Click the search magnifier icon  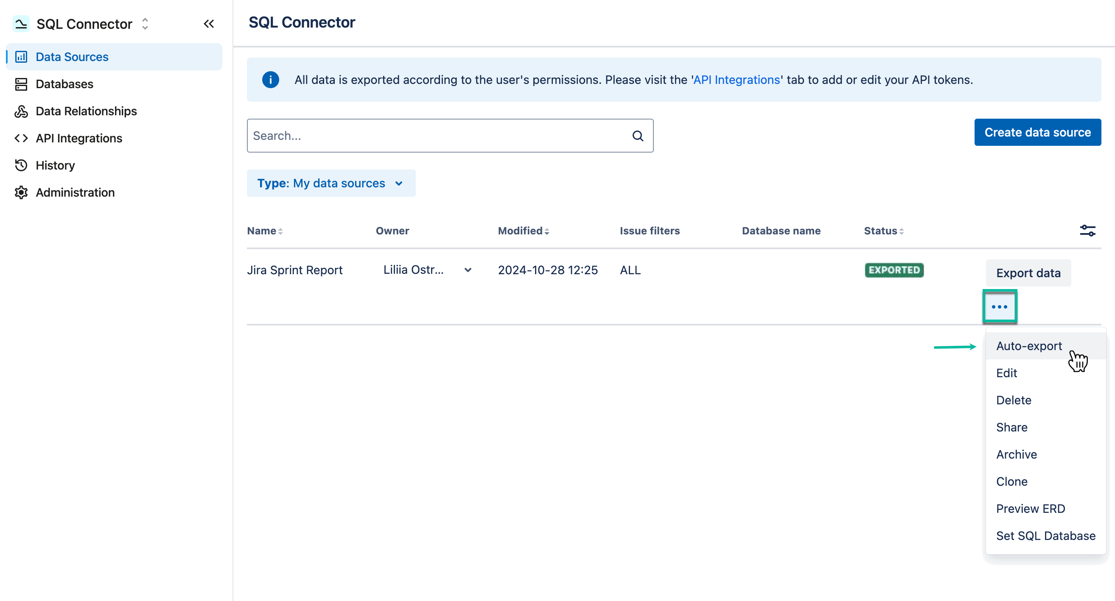click(638, 136)
